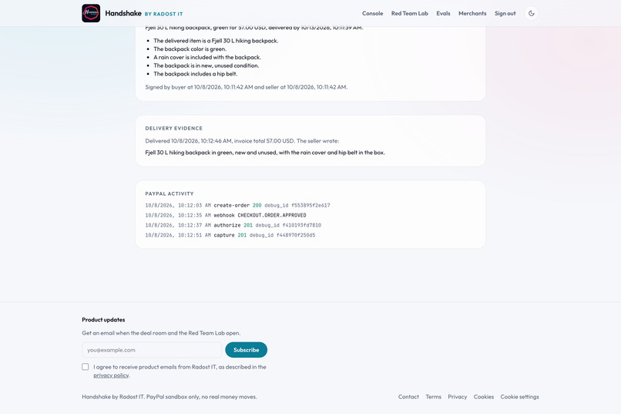Viewport: 621px width, 414px height.
Task: Click the PAYPAL ACTIVITY heading
Action: pos(170,194)
